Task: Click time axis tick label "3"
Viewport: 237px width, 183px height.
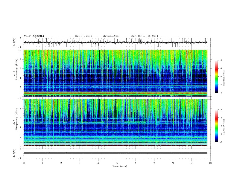Action: tap(80, 163)
